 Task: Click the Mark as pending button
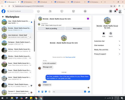pos(51,28)
